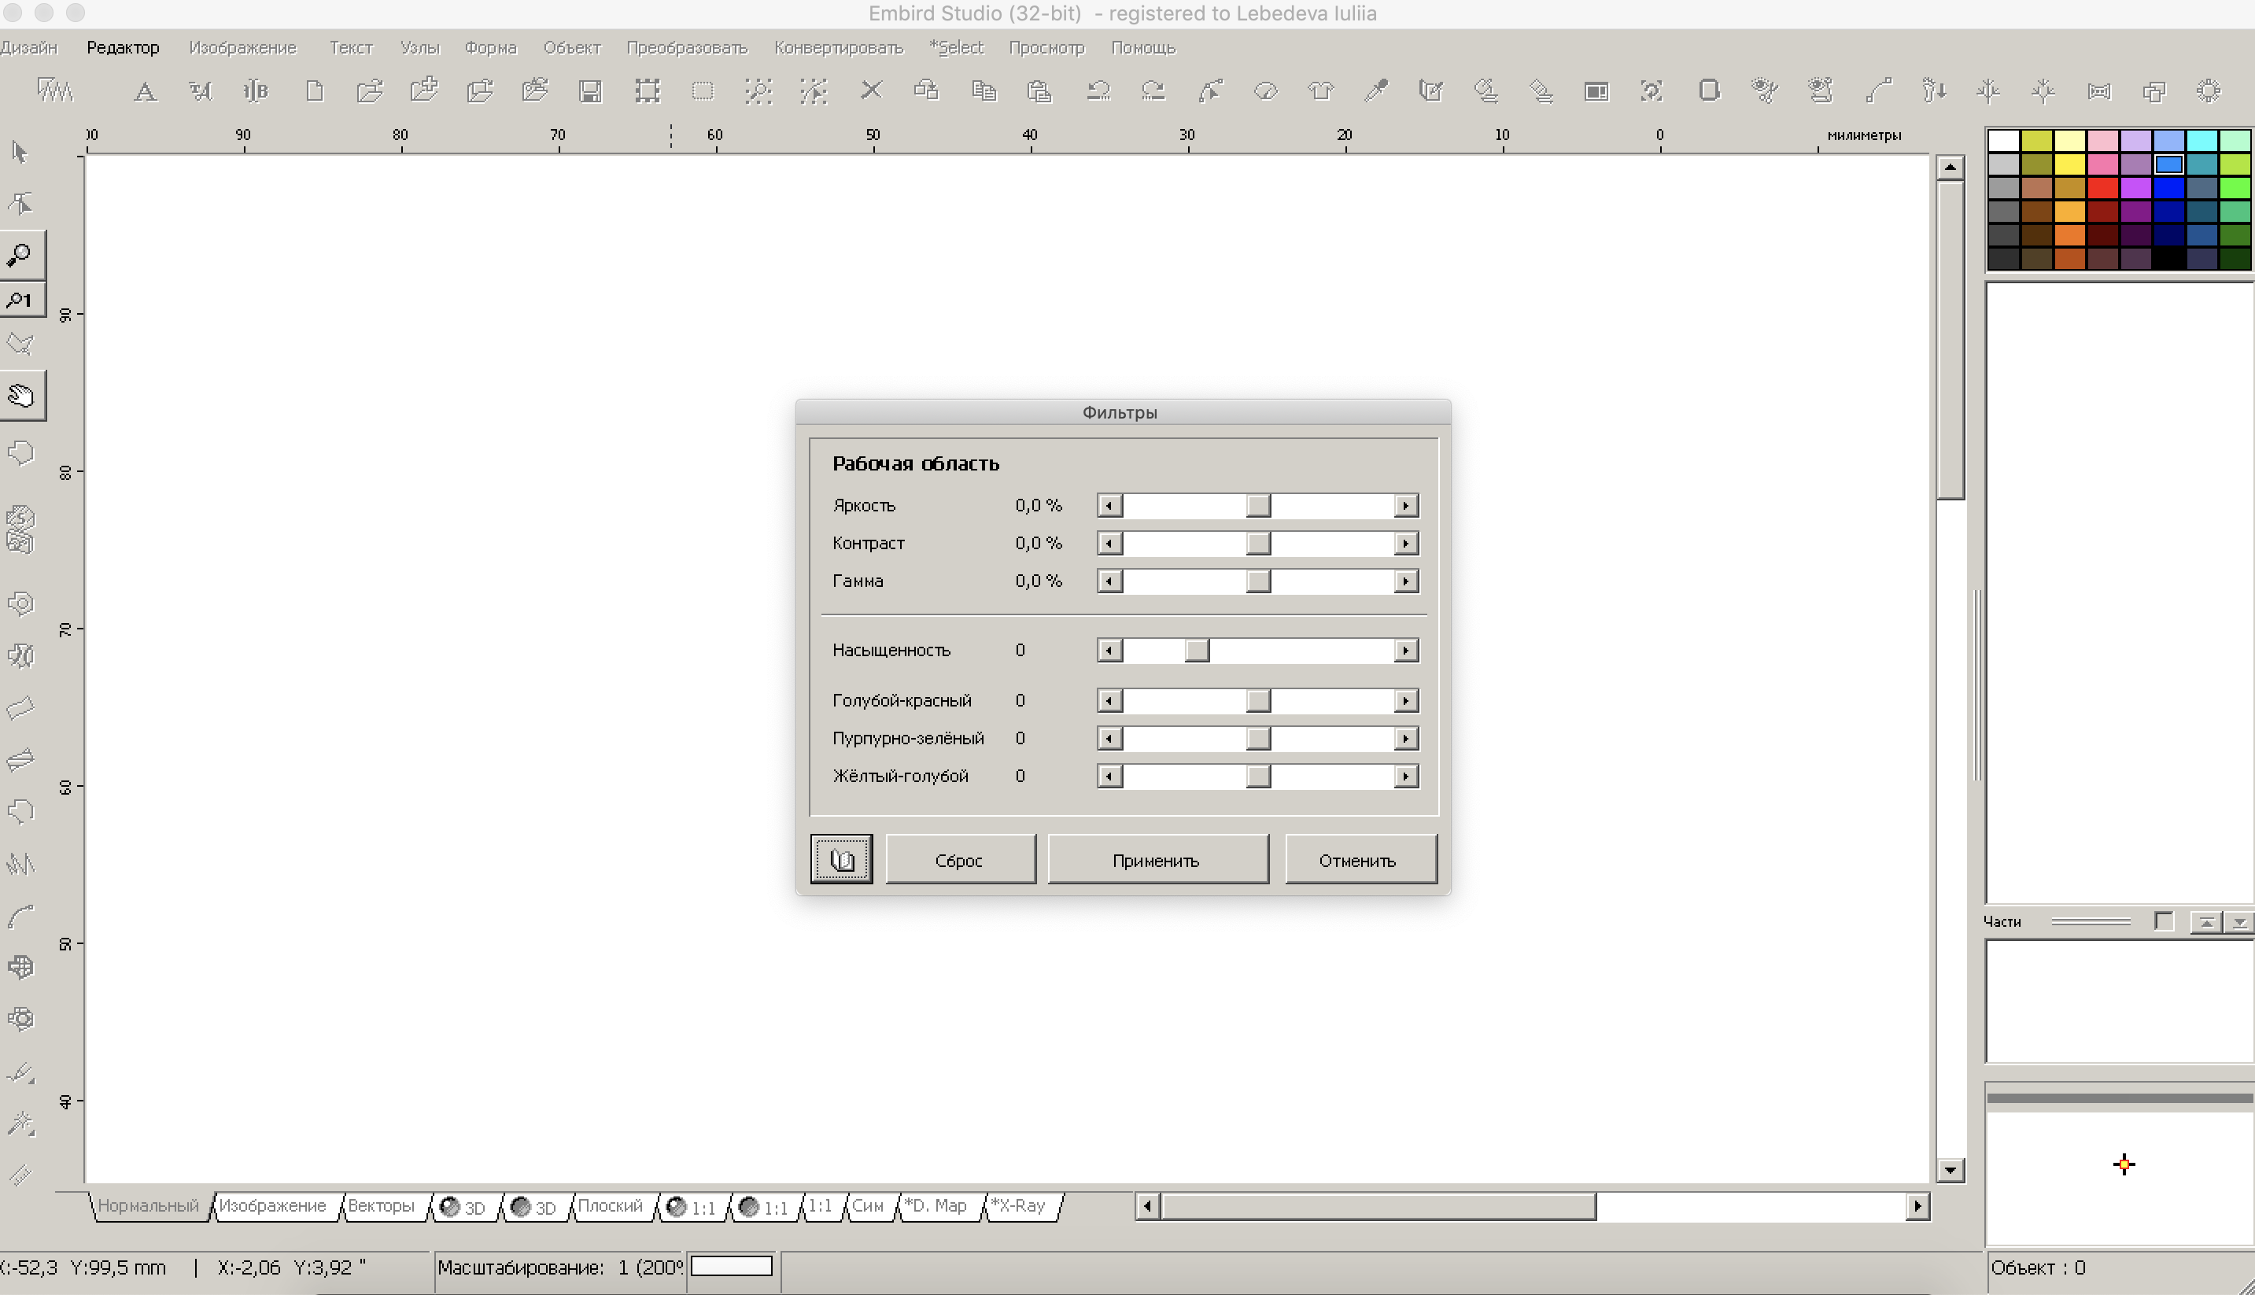Click left arrow of Контраст slider
The image size is (2255, 1295).
pyautogui.click(x=1109, y=544)
